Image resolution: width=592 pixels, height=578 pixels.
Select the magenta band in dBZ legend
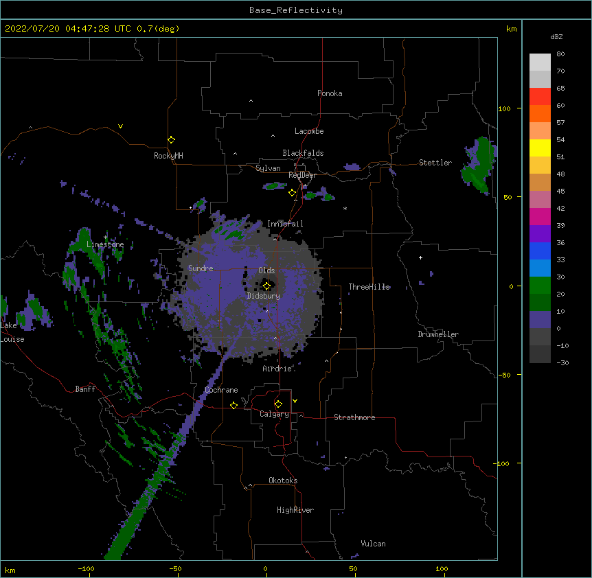click(x=540, y=216)
